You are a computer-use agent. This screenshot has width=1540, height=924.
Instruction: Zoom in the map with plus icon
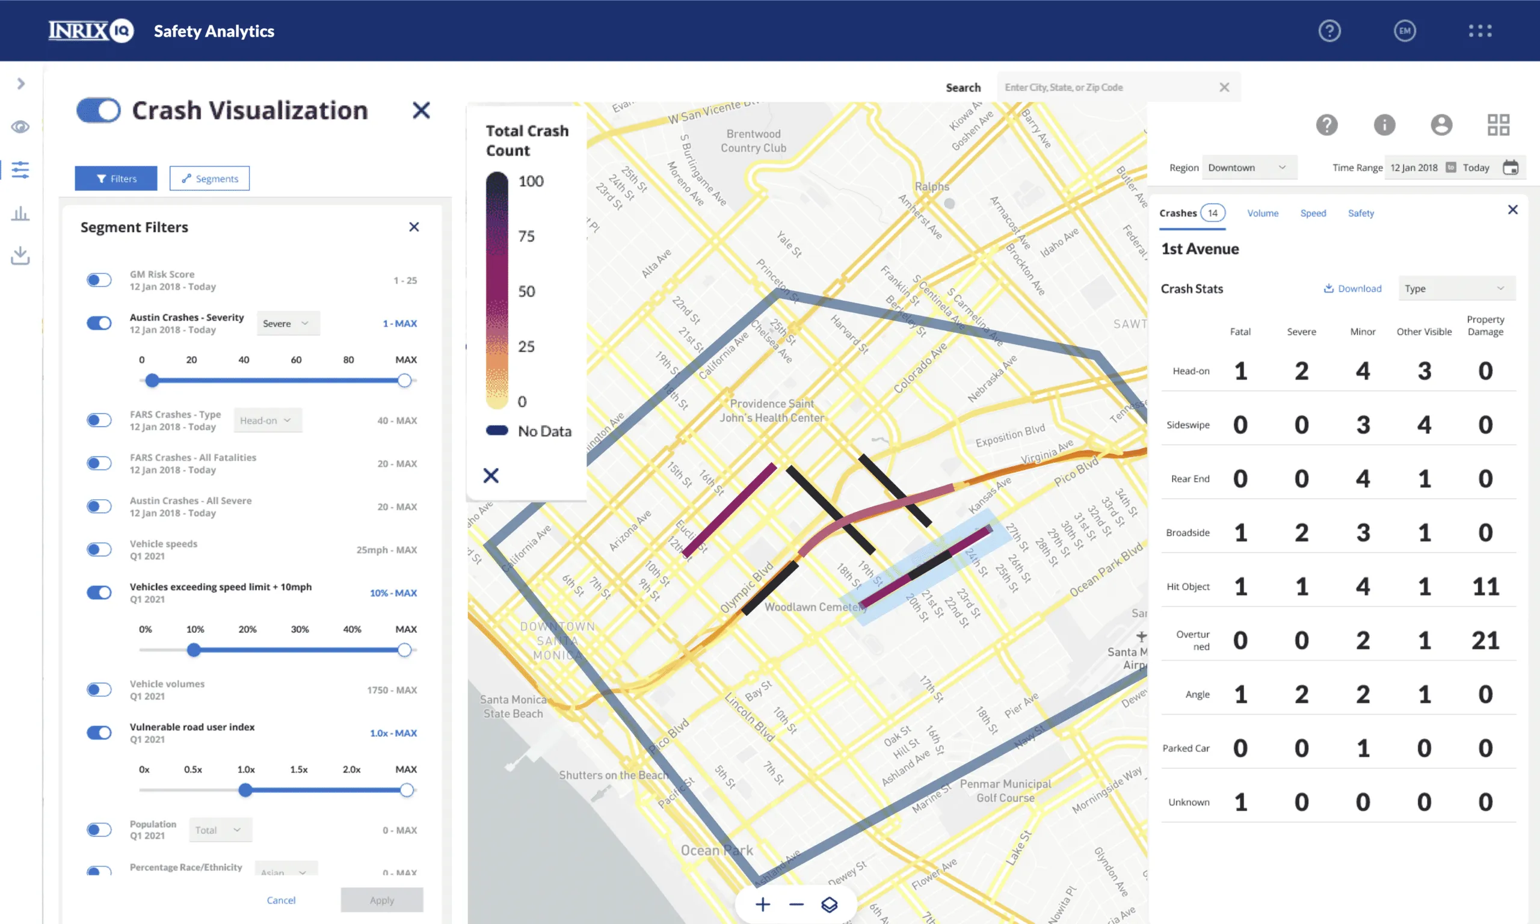[763, 904]
